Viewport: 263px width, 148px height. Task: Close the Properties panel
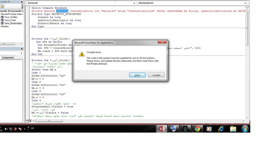22,48
